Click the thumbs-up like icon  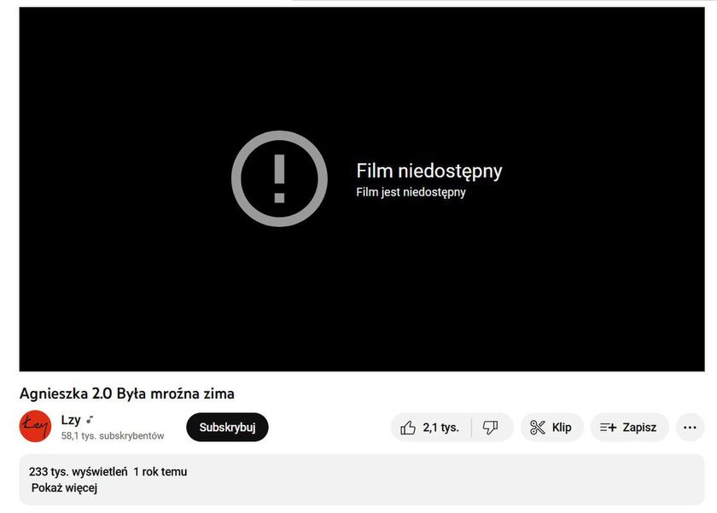[408, 428]
